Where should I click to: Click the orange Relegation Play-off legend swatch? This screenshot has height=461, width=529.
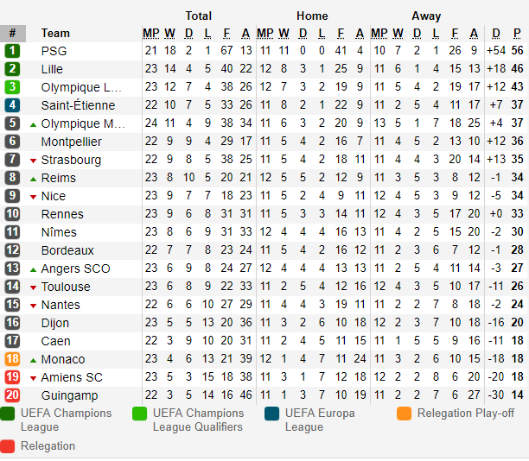[x=404, y=414]
